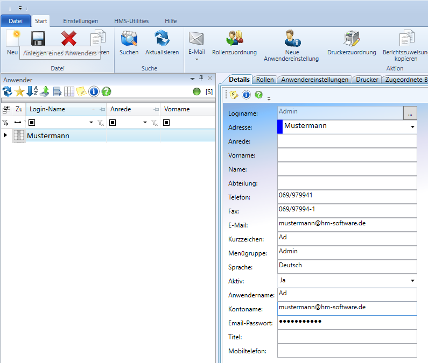Expand the Mustermann row in the list
Screen dimensions: 428x363
(5, 136)
